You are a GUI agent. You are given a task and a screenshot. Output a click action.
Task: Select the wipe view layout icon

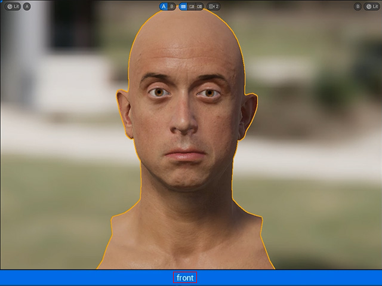[192, 7]
